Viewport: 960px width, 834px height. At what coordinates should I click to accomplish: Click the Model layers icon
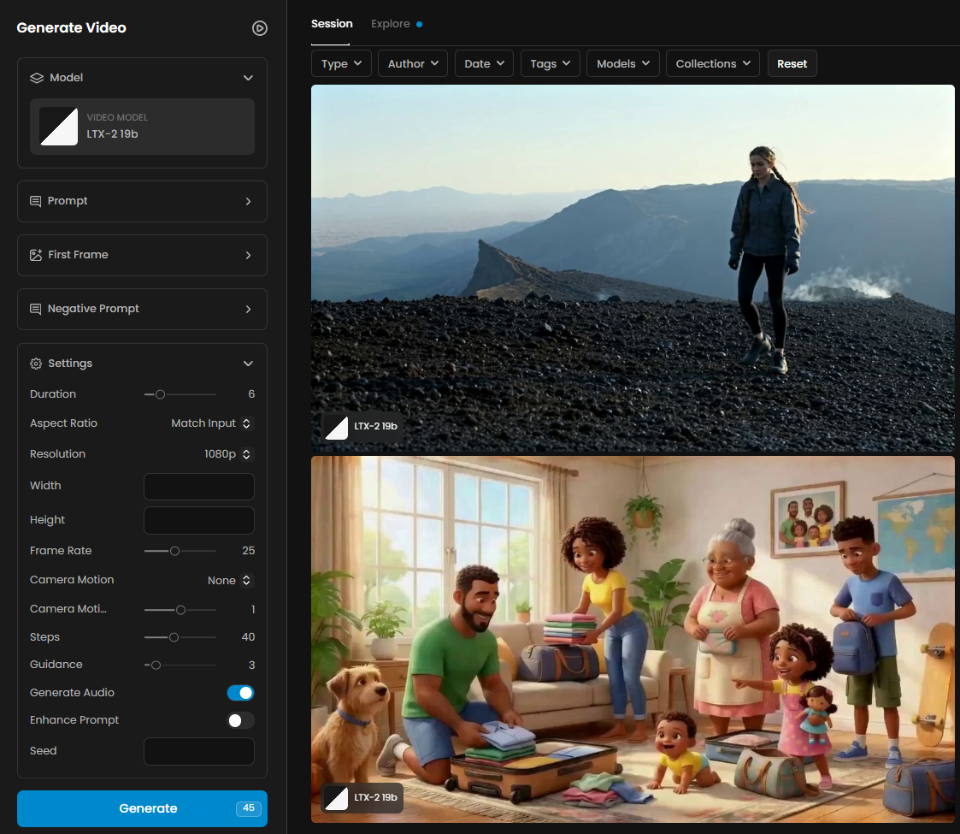click(x=36, y=78)
